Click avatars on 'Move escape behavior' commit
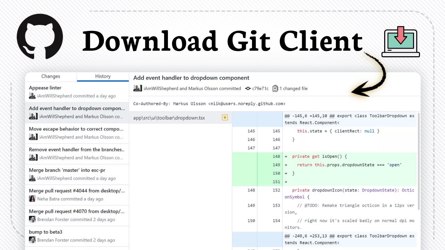Screen dimensions: 445x250 33,137
